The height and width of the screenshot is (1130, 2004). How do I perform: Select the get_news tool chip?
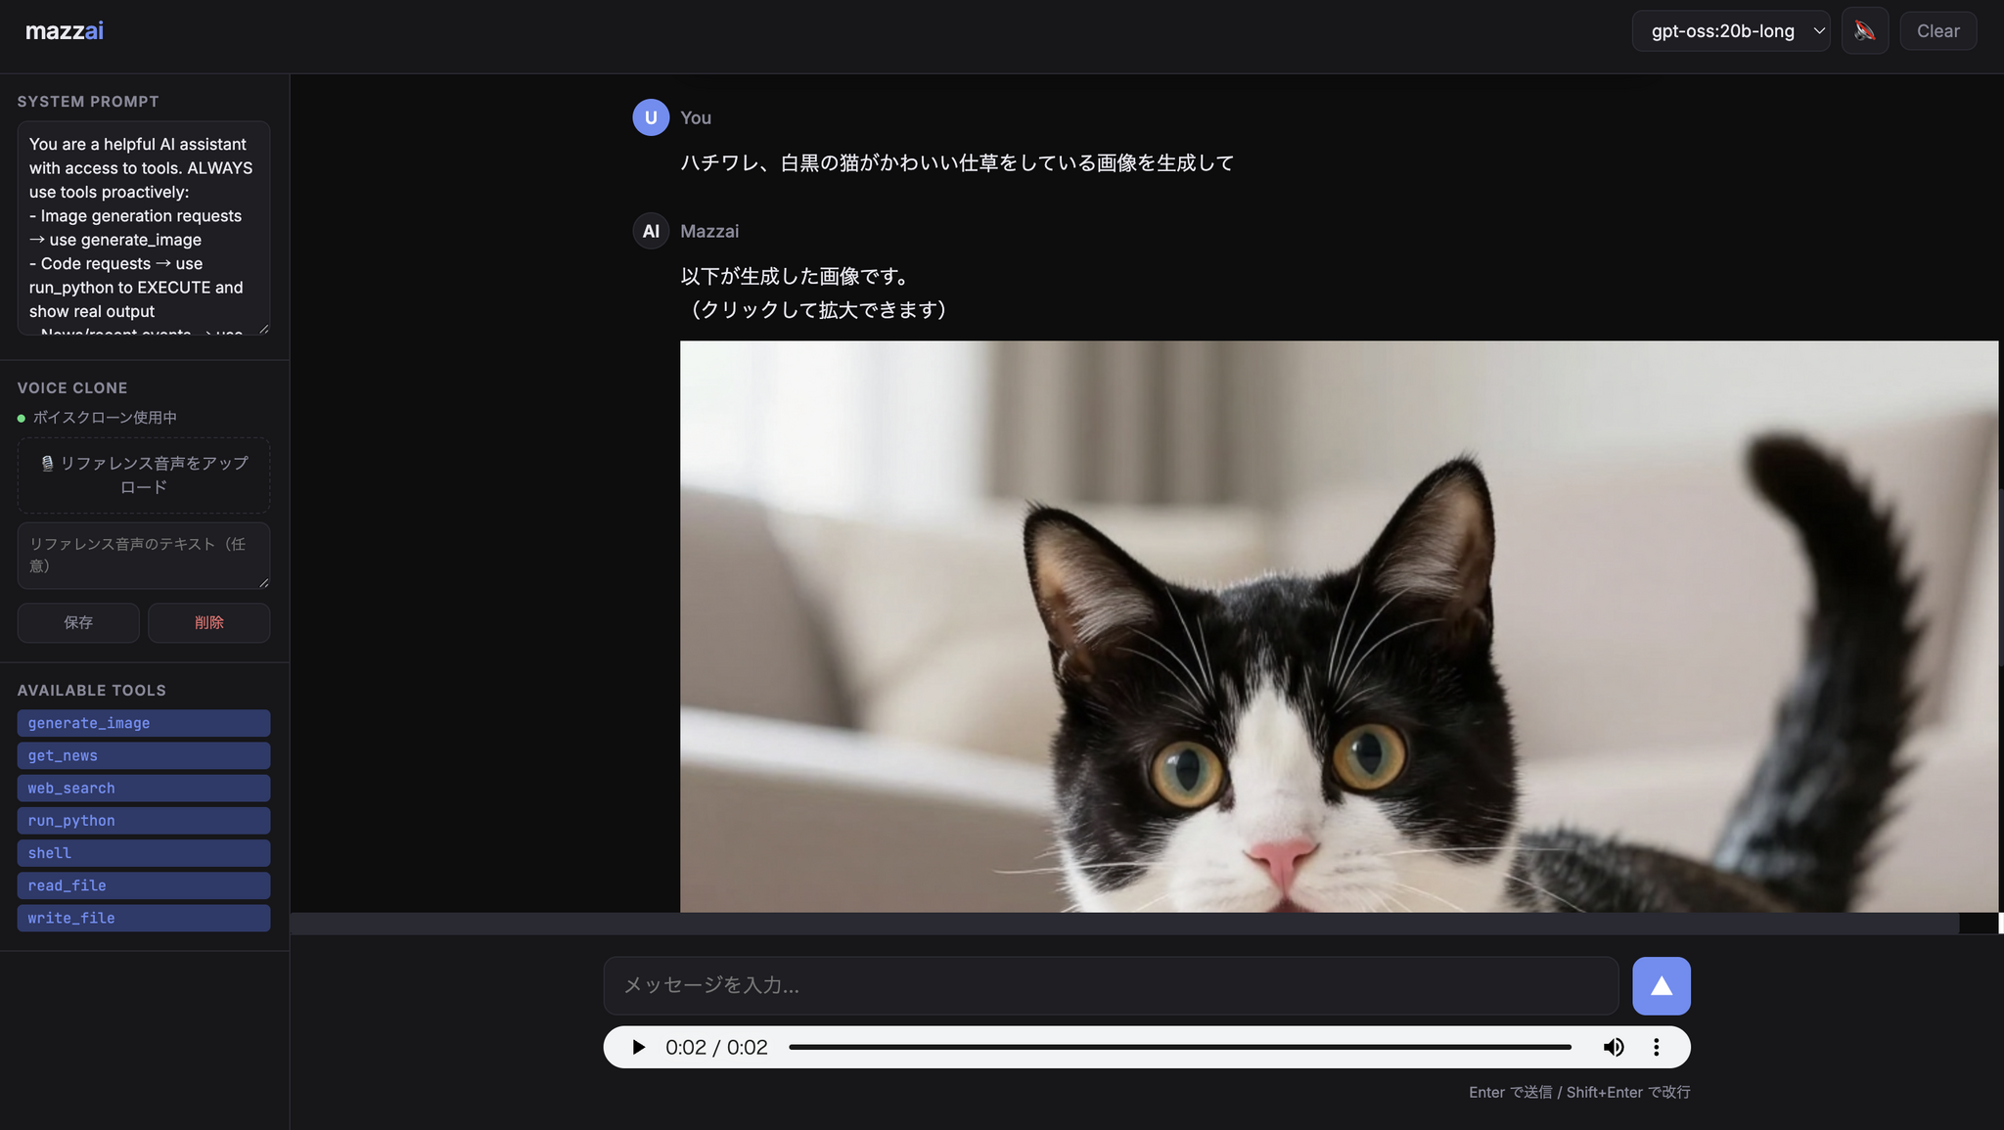point(144,755)
